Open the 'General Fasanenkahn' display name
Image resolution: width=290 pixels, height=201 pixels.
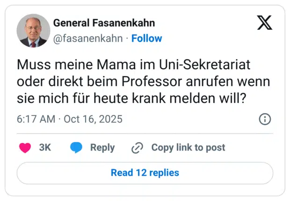click(x=104, y=23)
